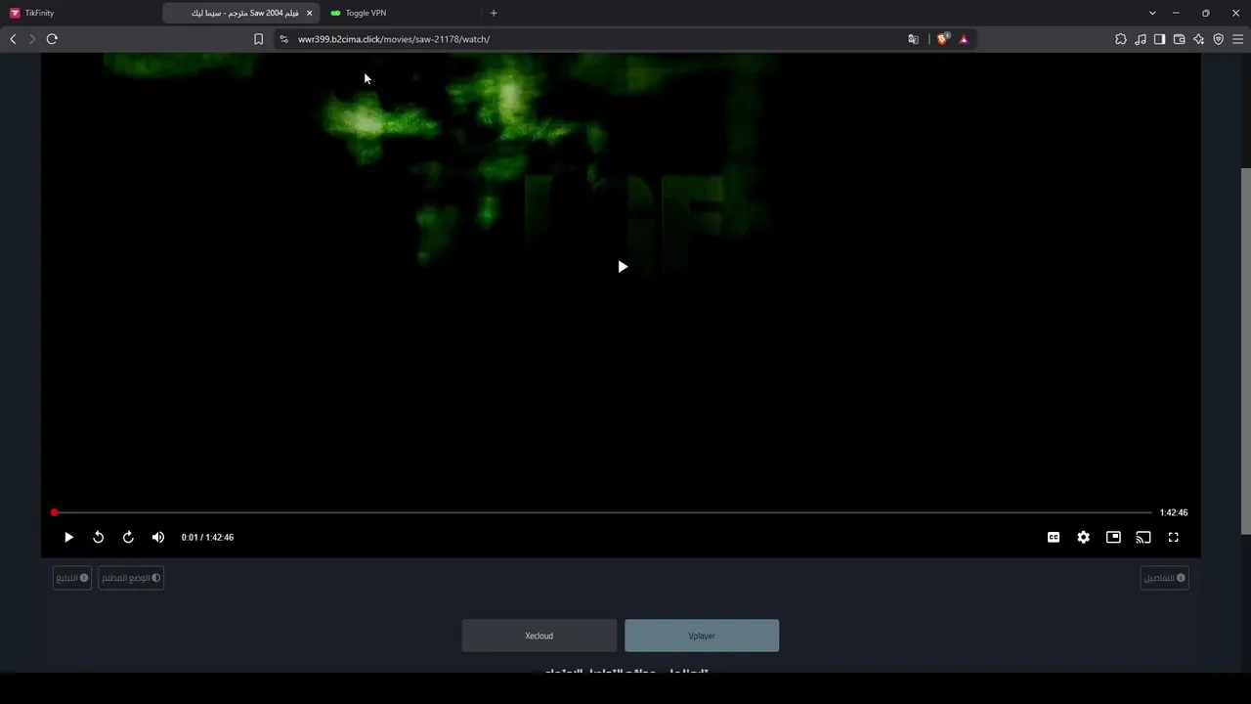Cast the video to a device
The image size is (1251, 704).
point(1143,537)
